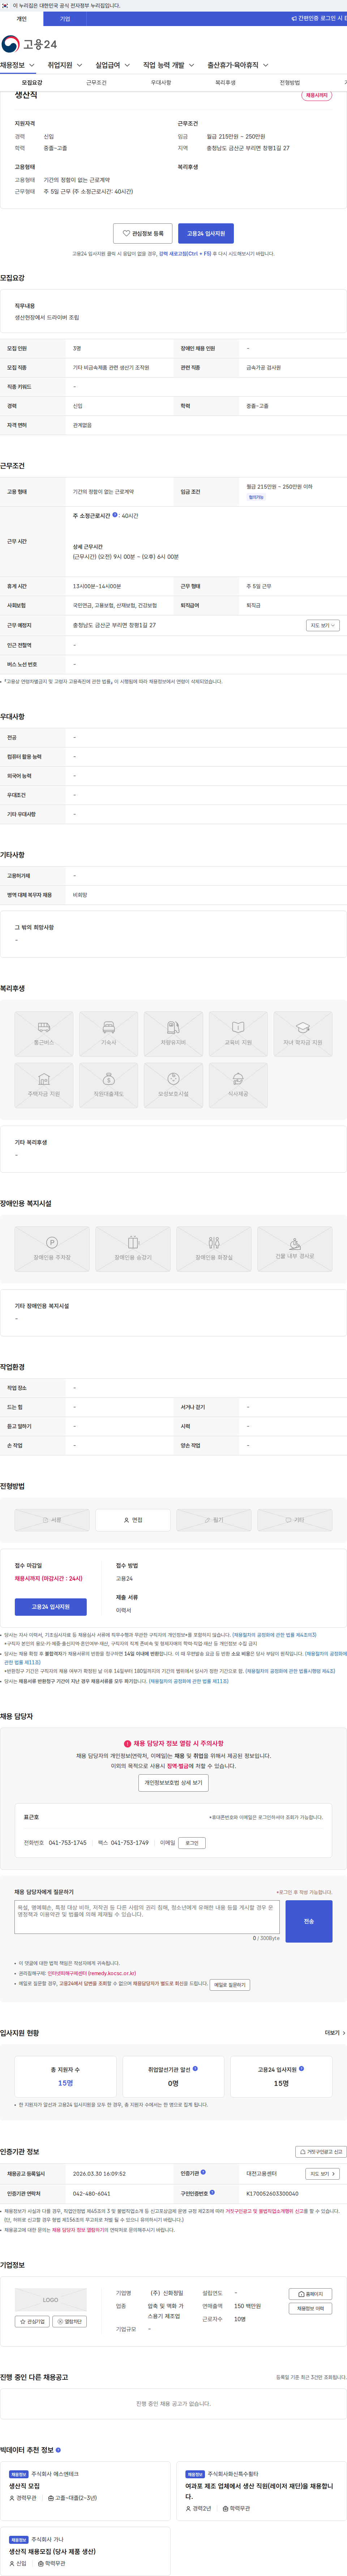Viewport: 347px width, 2576px height.
Task: Click 메일로 질문하기 button
Action: 230,1985
